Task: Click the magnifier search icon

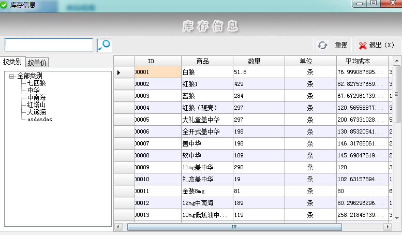Action: 105,45
